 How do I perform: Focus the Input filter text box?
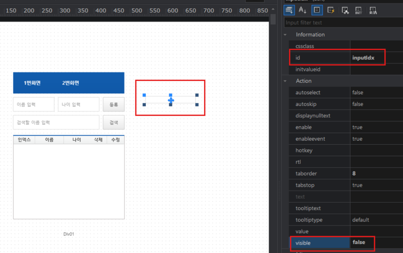coord(344,22)
